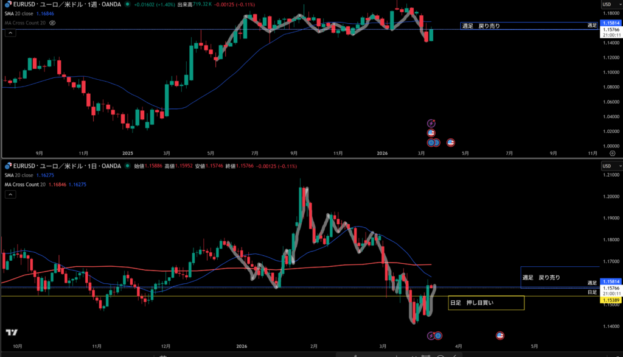623x357 pixels.
Task: Collapse the lower chart's indicator legend
Action: click(10, 194)
